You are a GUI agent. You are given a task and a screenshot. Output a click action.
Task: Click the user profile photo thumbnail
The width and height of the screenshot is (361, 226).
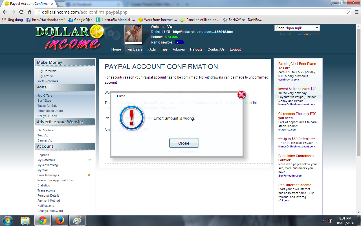133,35
